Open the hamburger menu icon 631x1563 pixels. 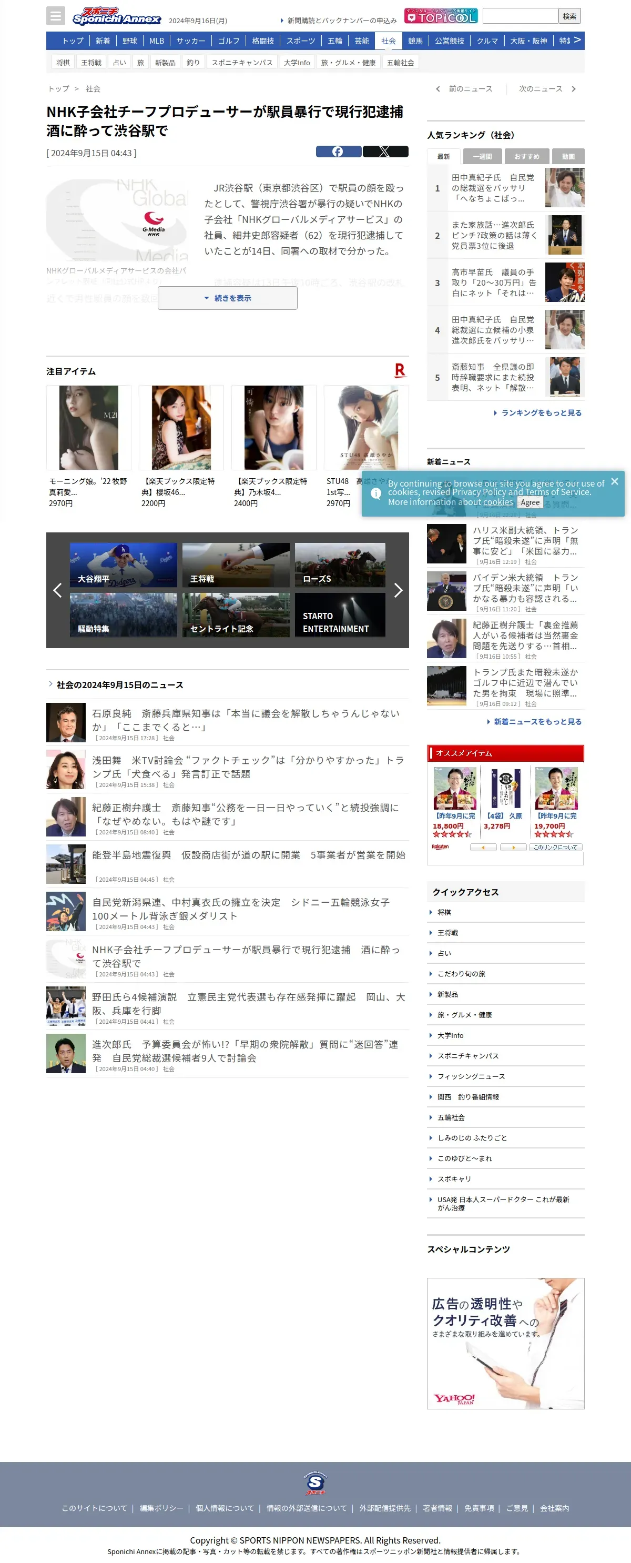click(x=55, y=16)
